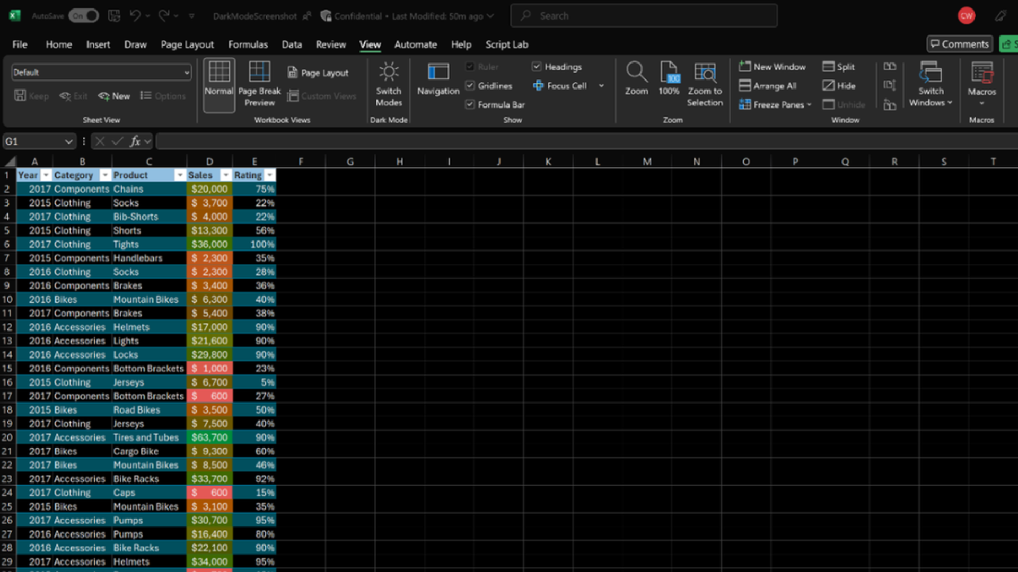Toggle the Headings checkbox
Image resolution: width=1018 pixels, height=572 pixels.
pyautogui.click(x=537, y=67)
